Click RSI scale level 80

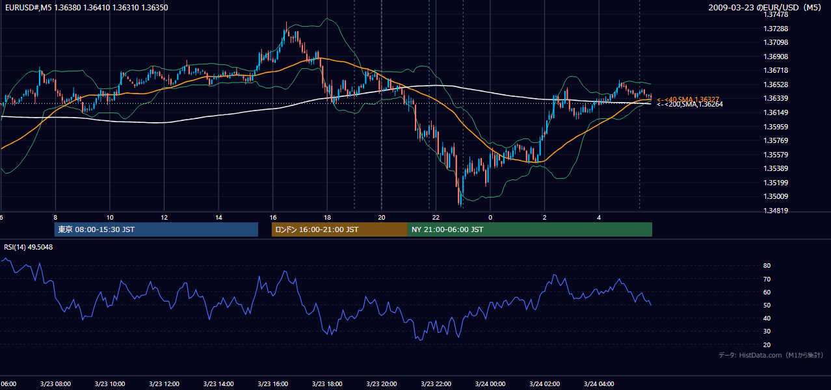tap(767, 266)
